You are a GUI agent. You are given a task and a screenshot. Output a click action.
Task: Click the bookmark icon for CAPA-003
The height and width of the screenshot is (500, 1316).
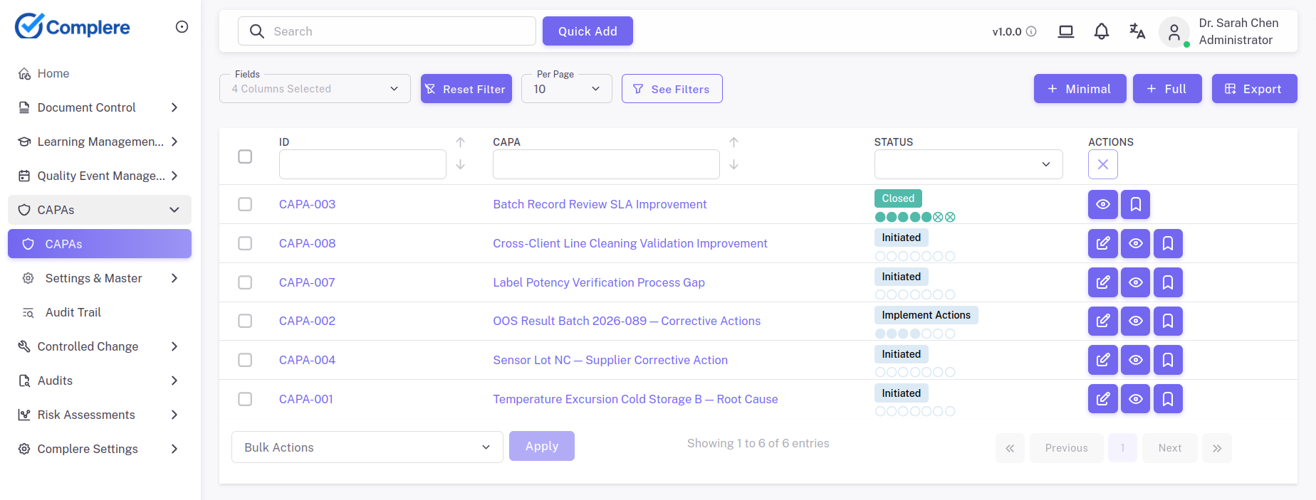coord(1135,204)
